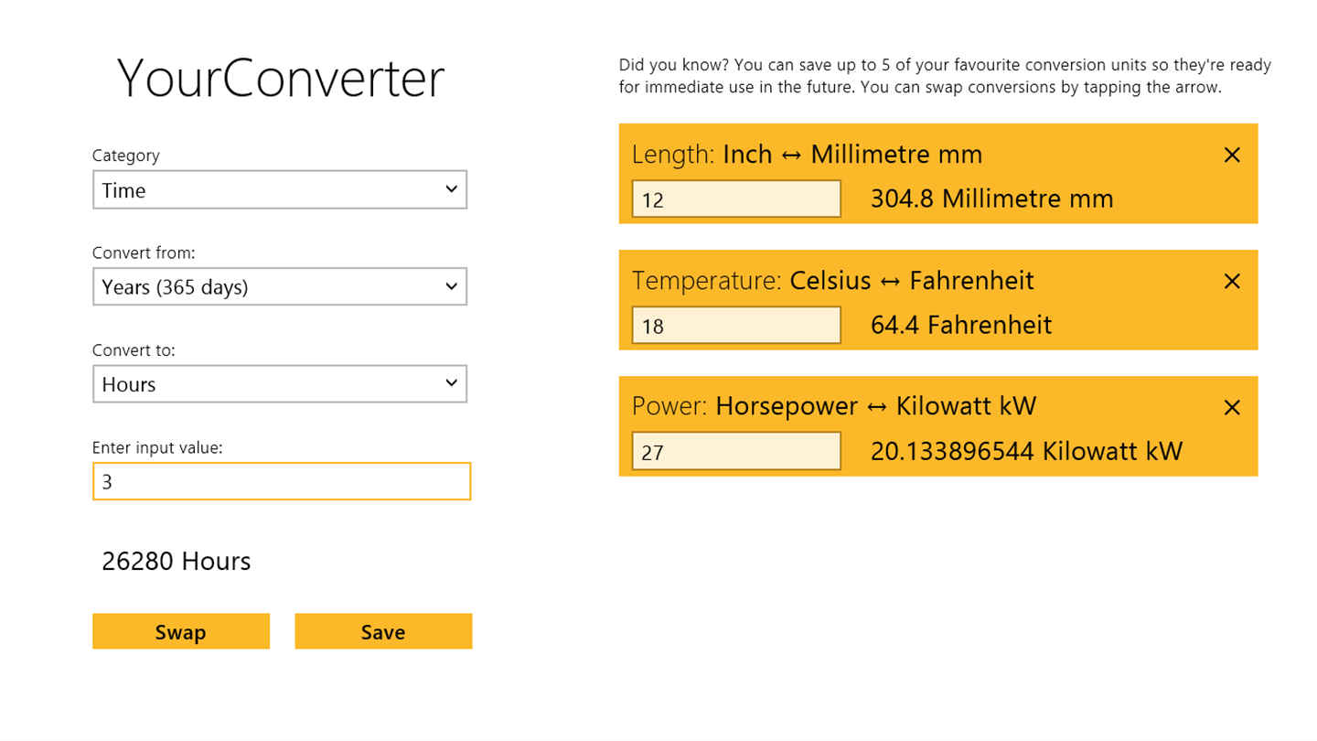Expand the Convert from dropdown

tap(280, 287)
